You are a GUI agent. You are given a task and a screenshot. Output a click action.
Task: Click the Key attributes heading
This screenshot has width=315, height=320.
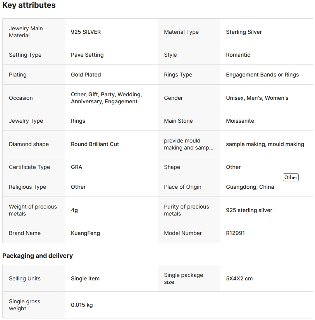tap(29, 5)
